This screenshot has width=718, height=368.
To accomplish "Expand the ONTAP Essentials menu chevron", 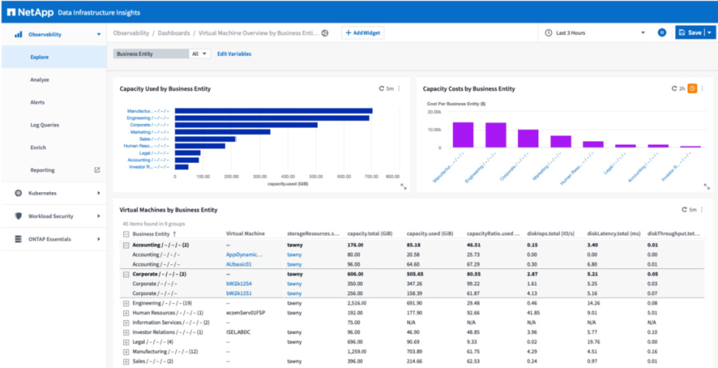I will coord(98,239).
